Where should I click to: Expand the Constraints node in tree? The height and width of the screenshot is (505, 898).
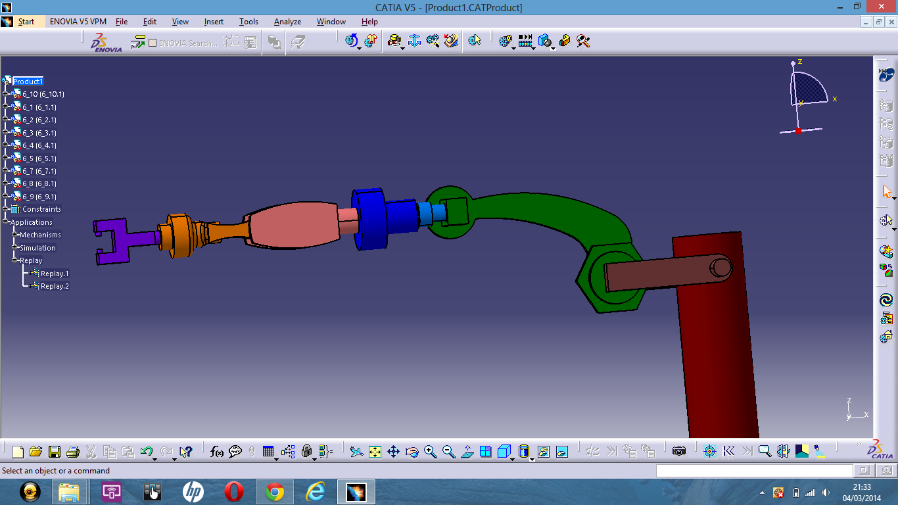pyautogui.click(x=5, y=209)
